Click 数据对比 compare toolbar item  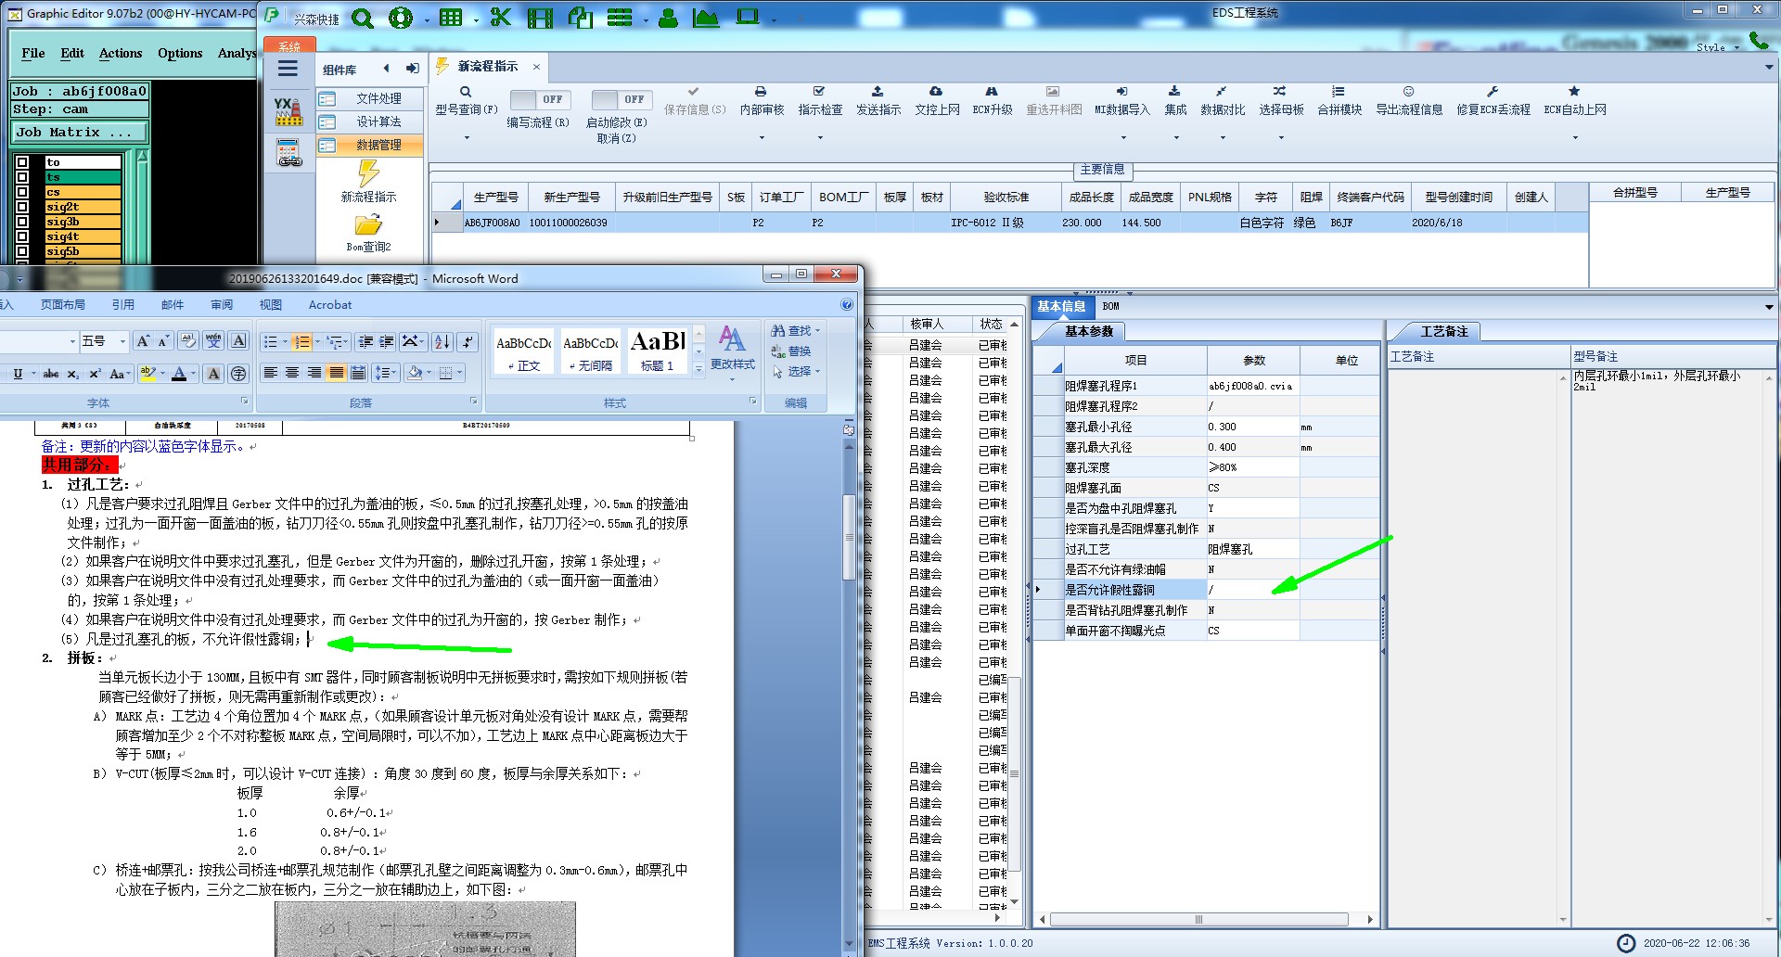1223,100
